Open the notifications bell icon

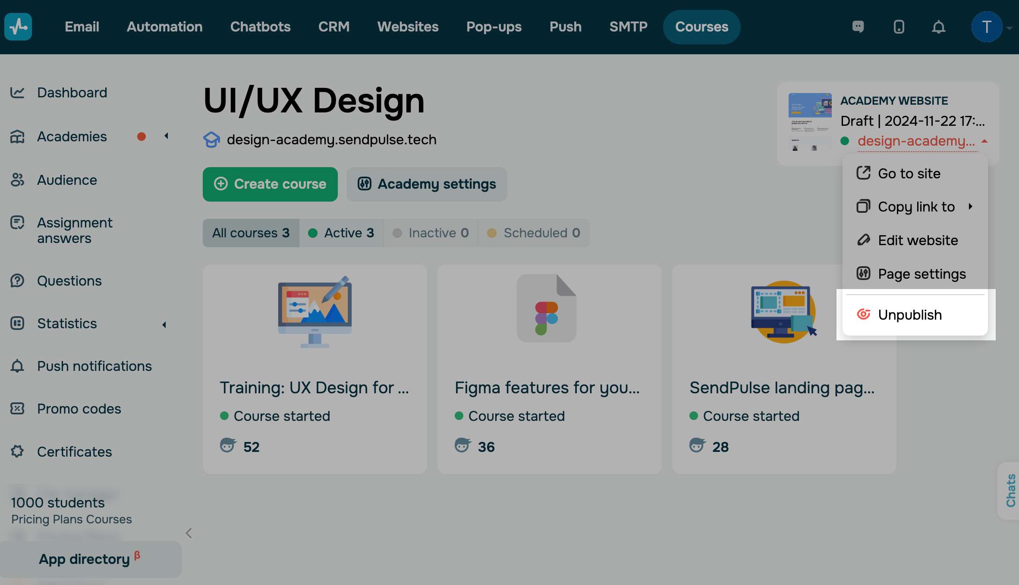(938, 27)
